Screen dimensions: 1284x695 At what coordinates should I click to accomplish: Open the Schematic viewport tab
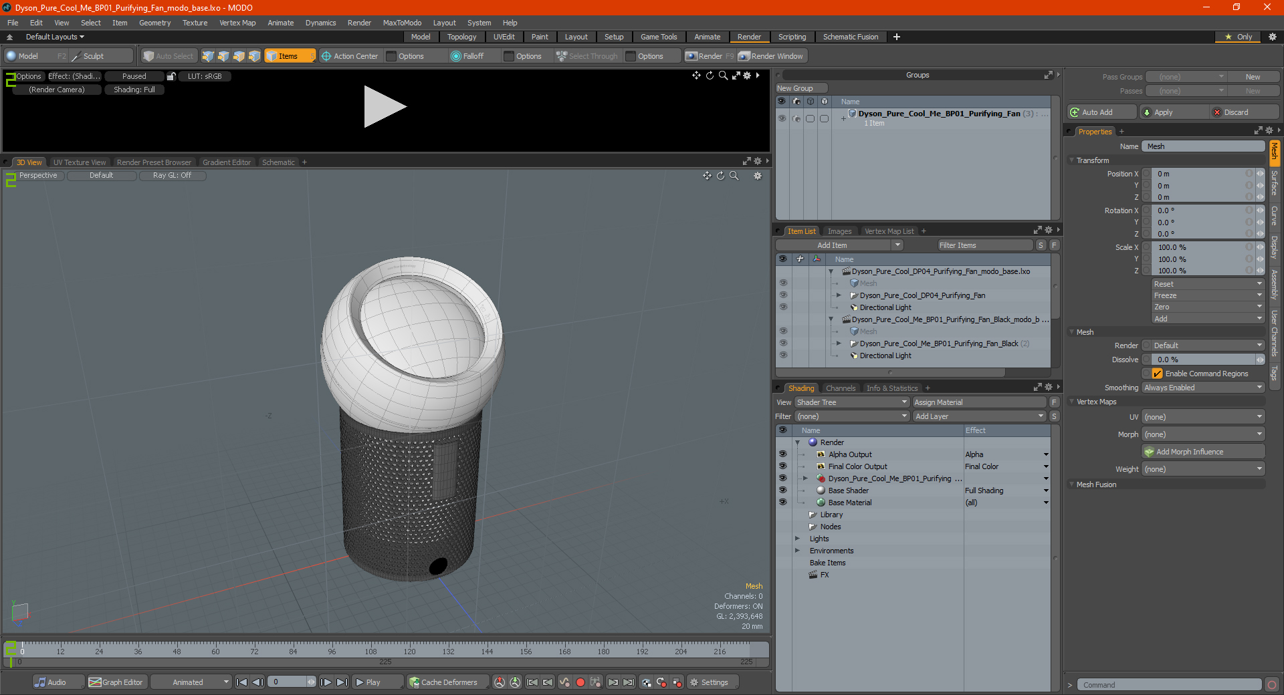tap(278, 162)
